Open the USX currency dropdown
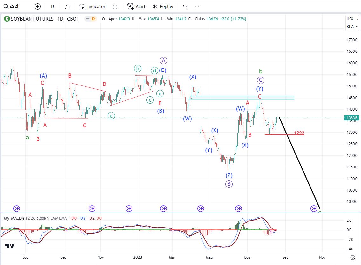The width and height of the screenshot is (361, 265). (x=352, y=19)
